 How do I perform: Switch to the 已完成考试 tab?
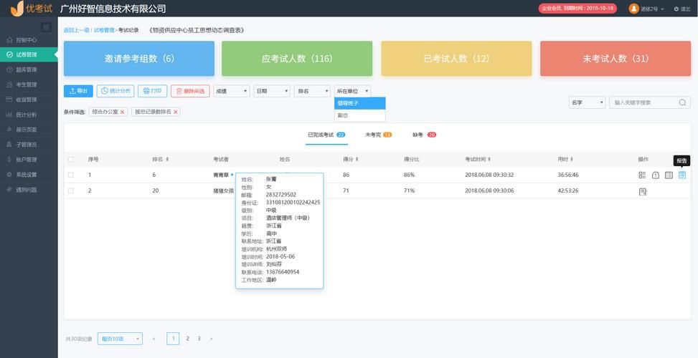[326, 135]
